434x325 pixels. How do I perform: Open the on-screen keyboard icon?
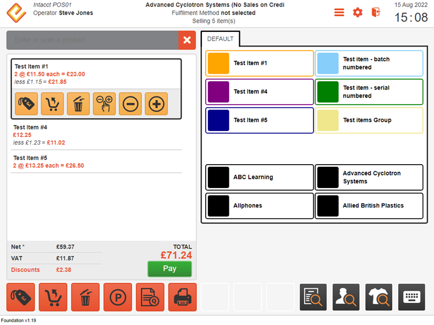pyautogui.click(x=412, y=297)
